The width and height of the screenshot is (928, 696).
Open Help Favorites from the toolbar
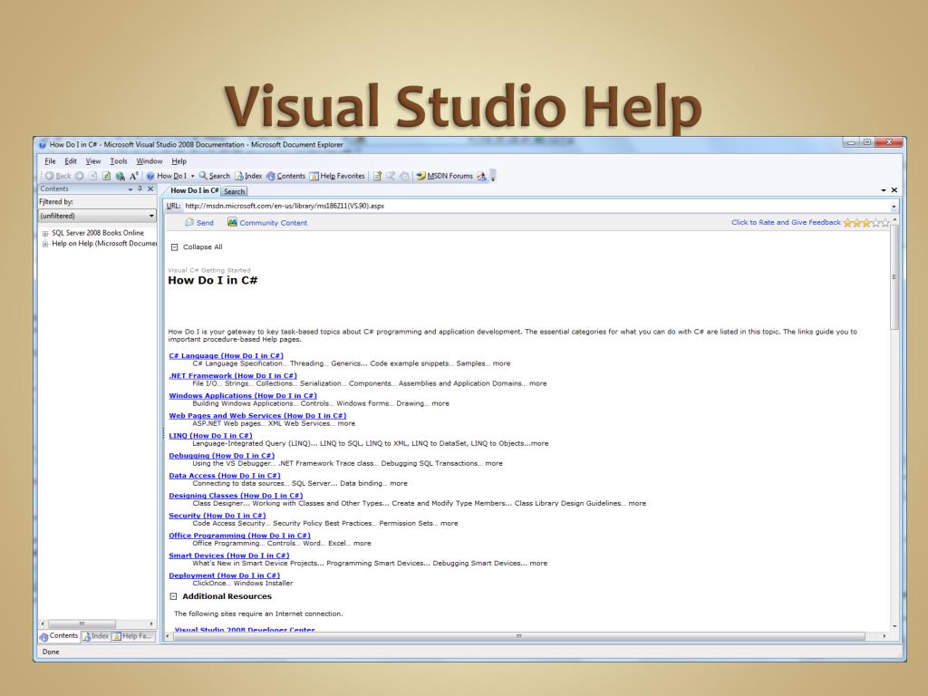337,176
